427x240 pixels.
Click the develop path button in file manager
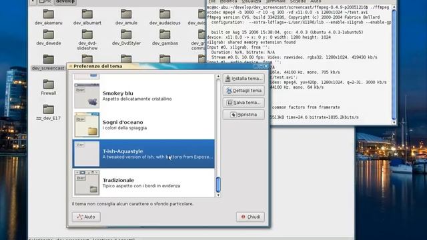[x=65, y=2]
